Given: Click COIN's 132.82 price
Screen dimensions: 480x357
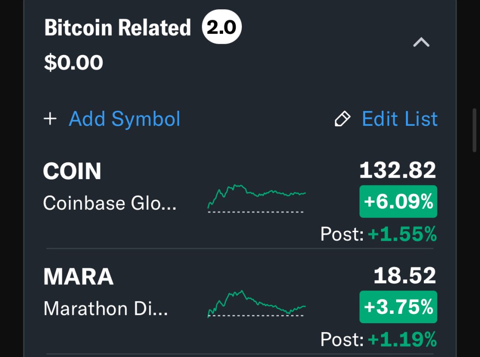Looking at the screenshot, I should (397, 170).
